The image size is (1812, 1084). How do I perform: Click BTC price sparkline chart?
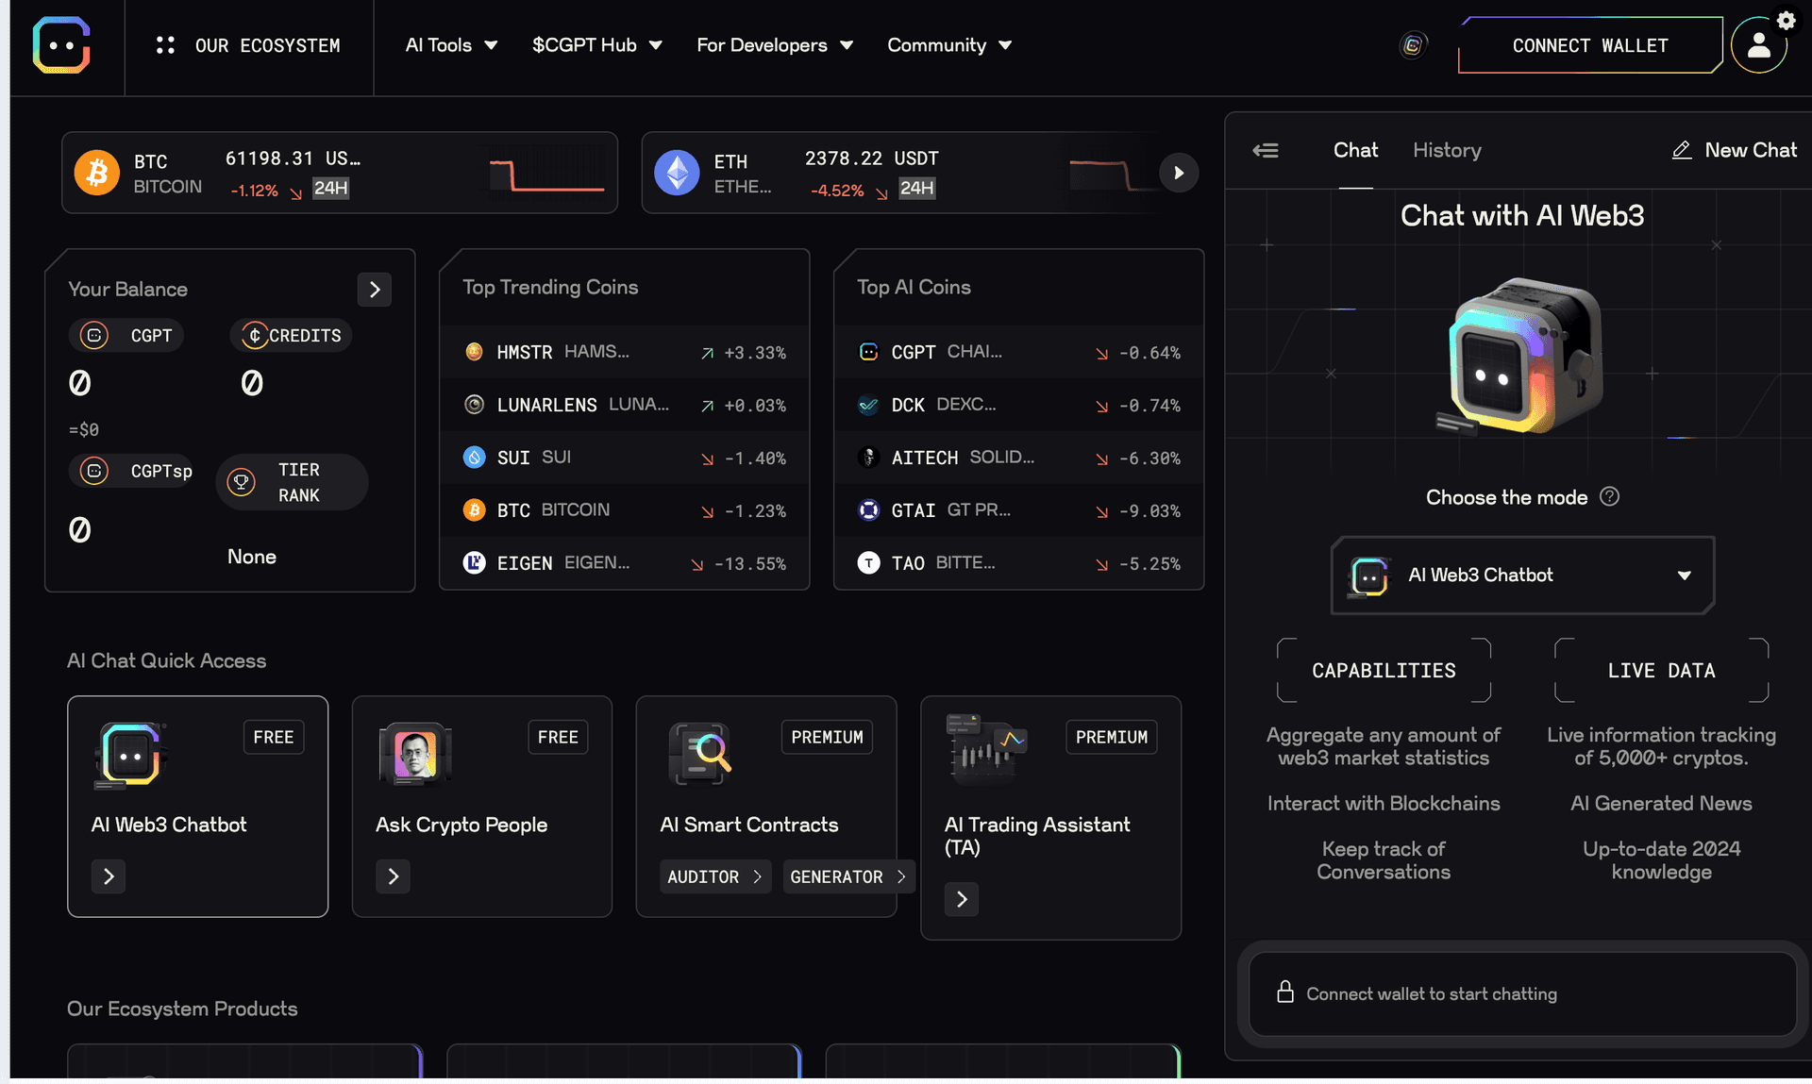click(546, 175)
